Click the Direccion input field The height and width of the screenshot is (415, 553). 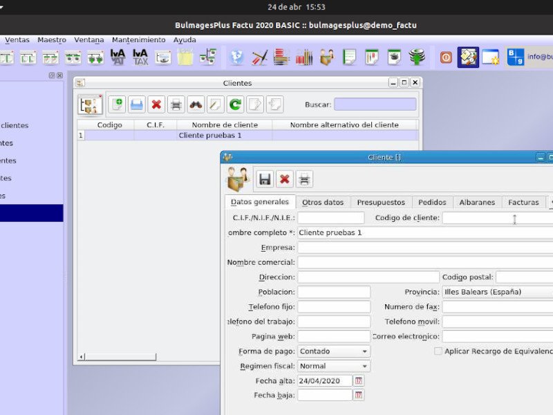coord(368,277)
